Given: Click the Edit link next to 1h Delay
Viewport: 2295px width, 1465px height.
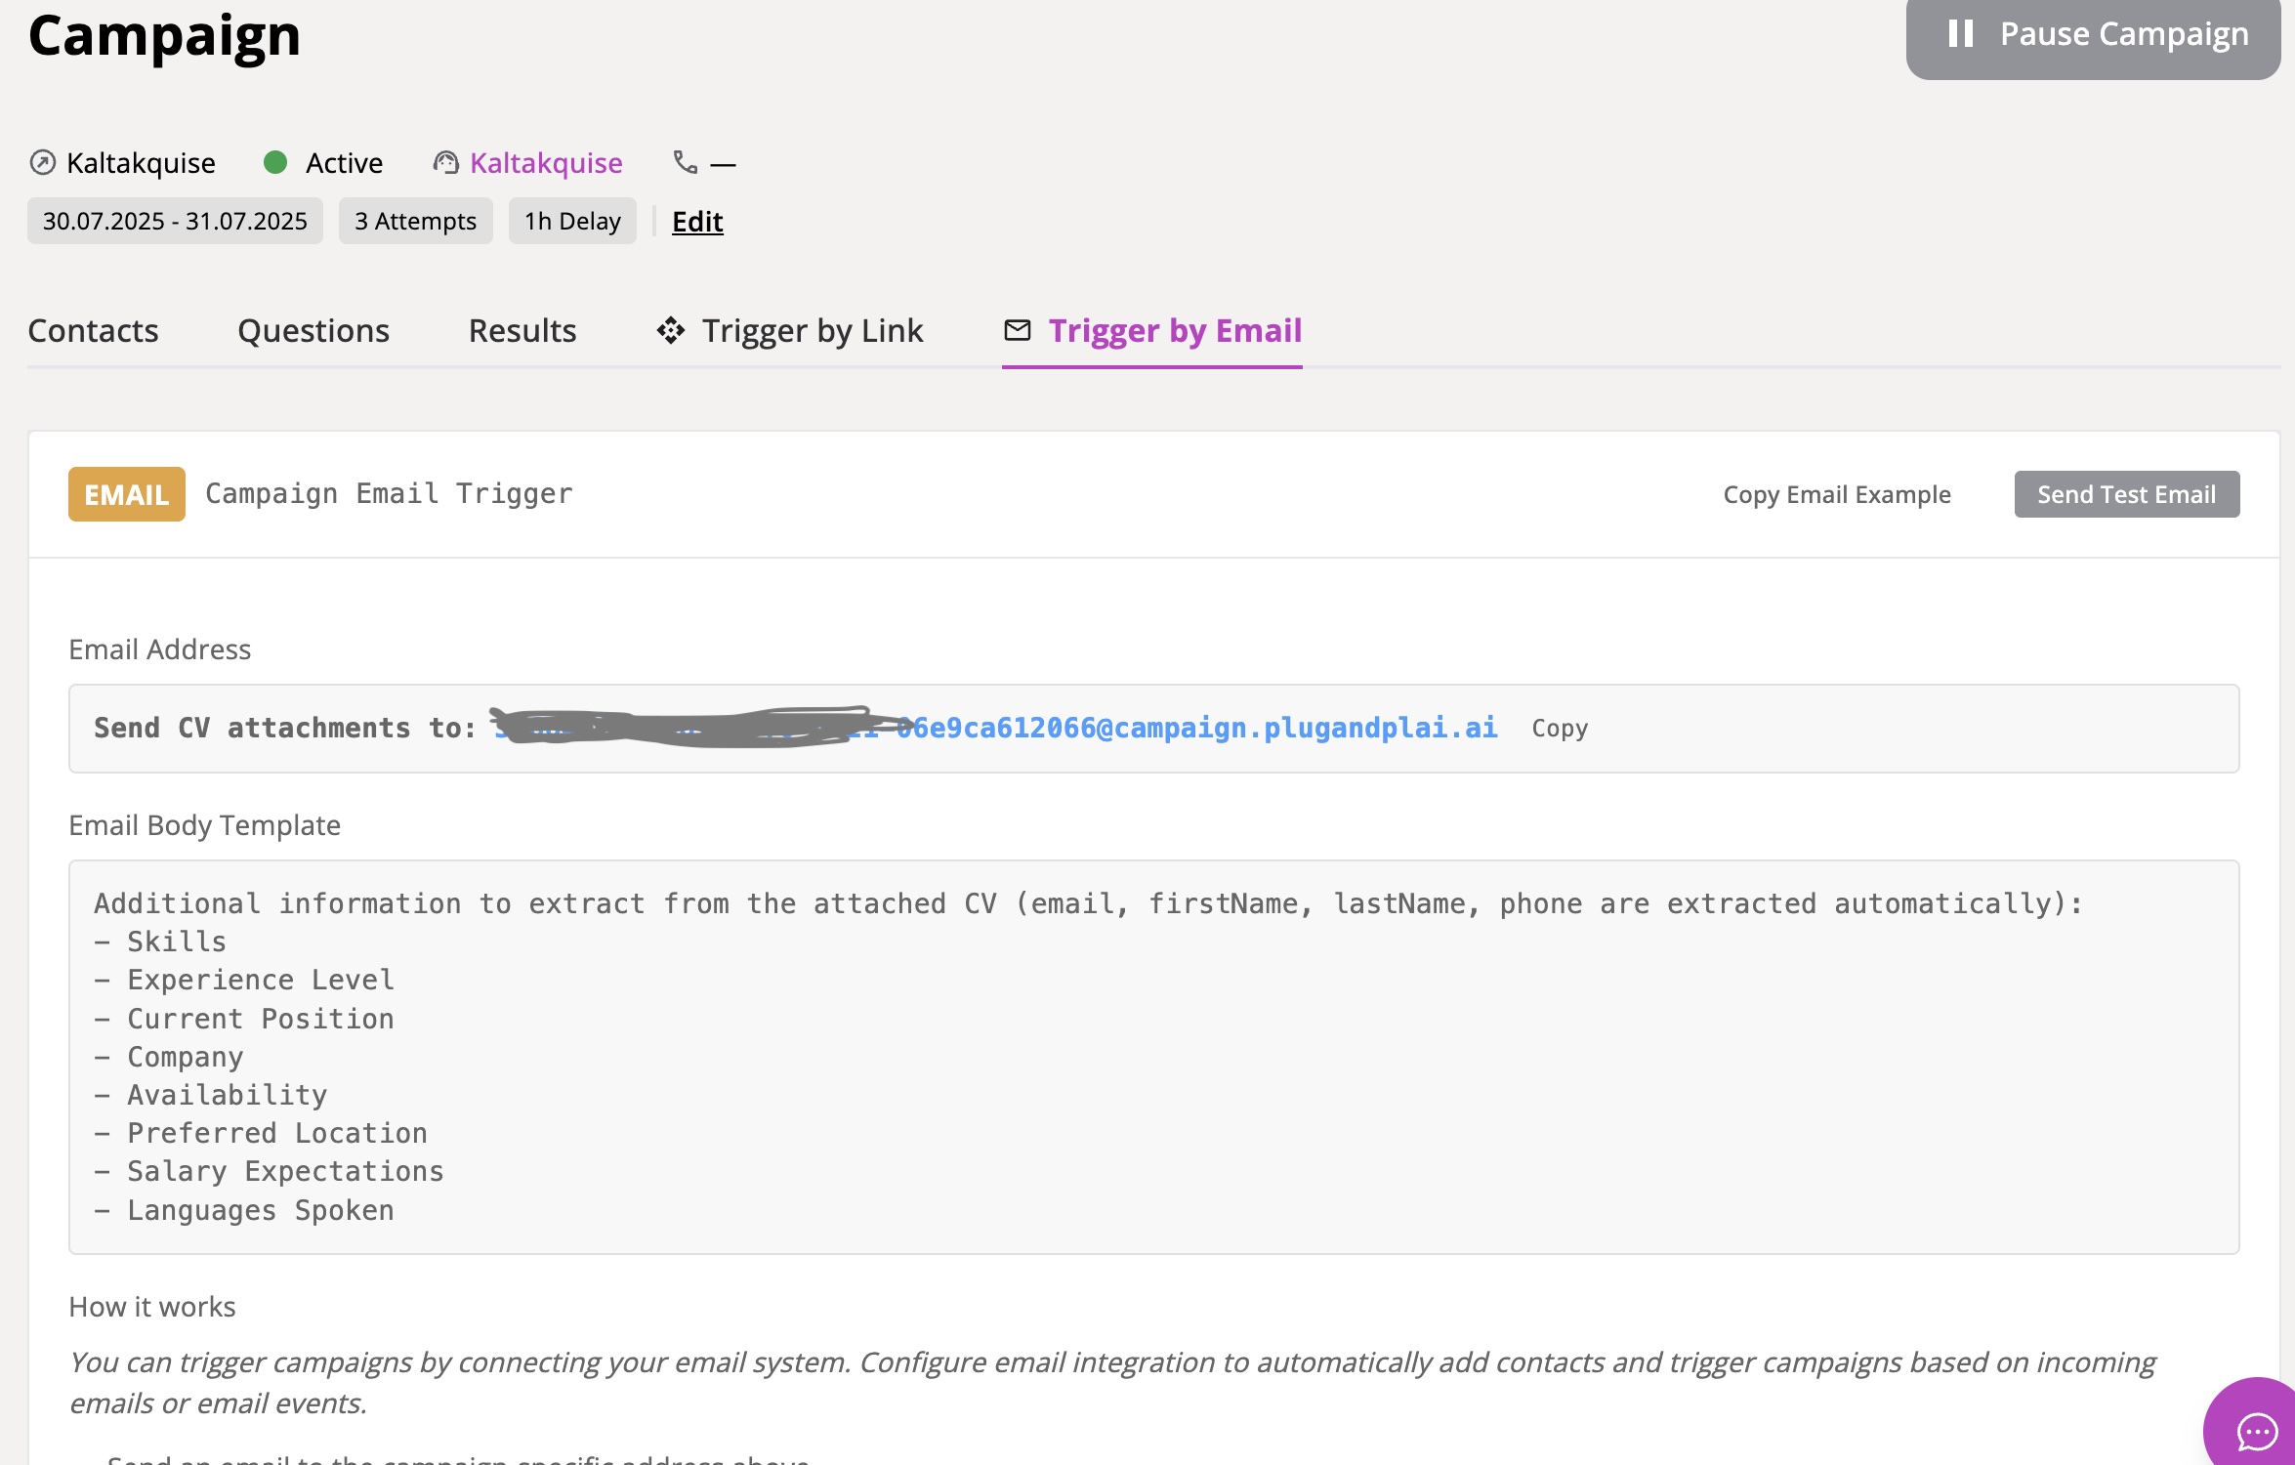Looking at the screenshot, I should coord(696,222).
